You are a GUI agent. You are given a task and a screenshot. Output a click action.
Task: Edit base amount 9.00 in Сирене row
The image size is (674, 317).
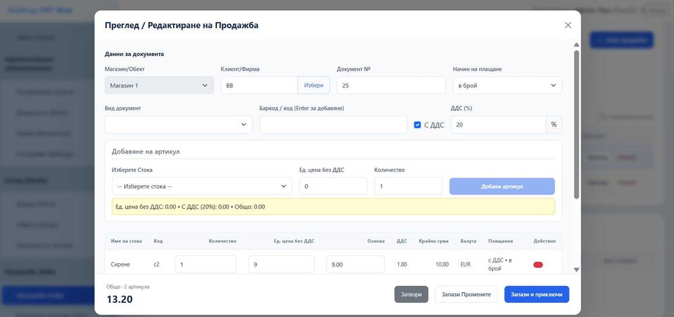[355, 265]
